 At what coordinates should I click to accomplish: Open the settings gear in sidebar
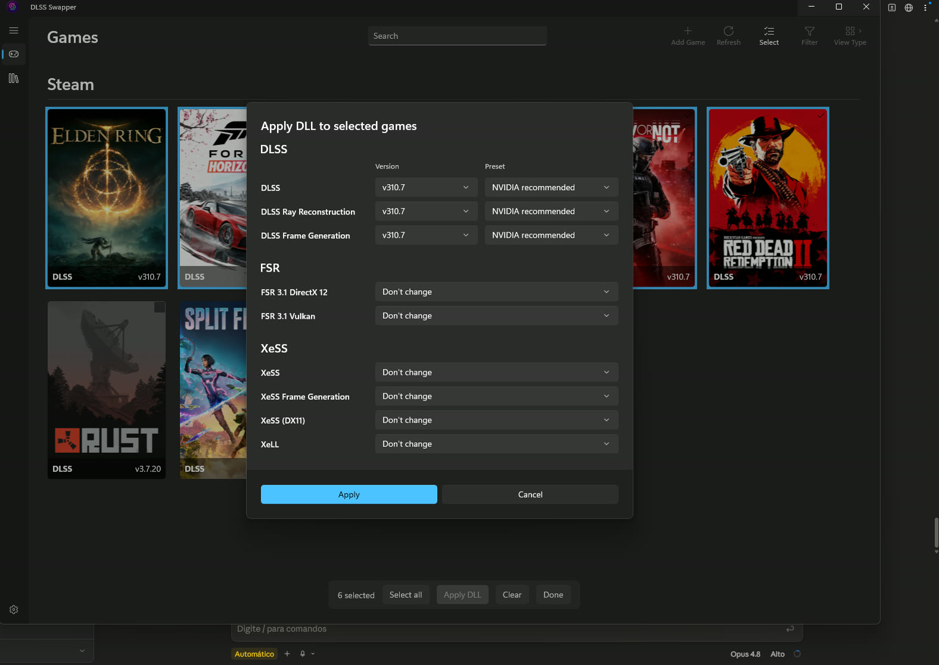(14, 610)
